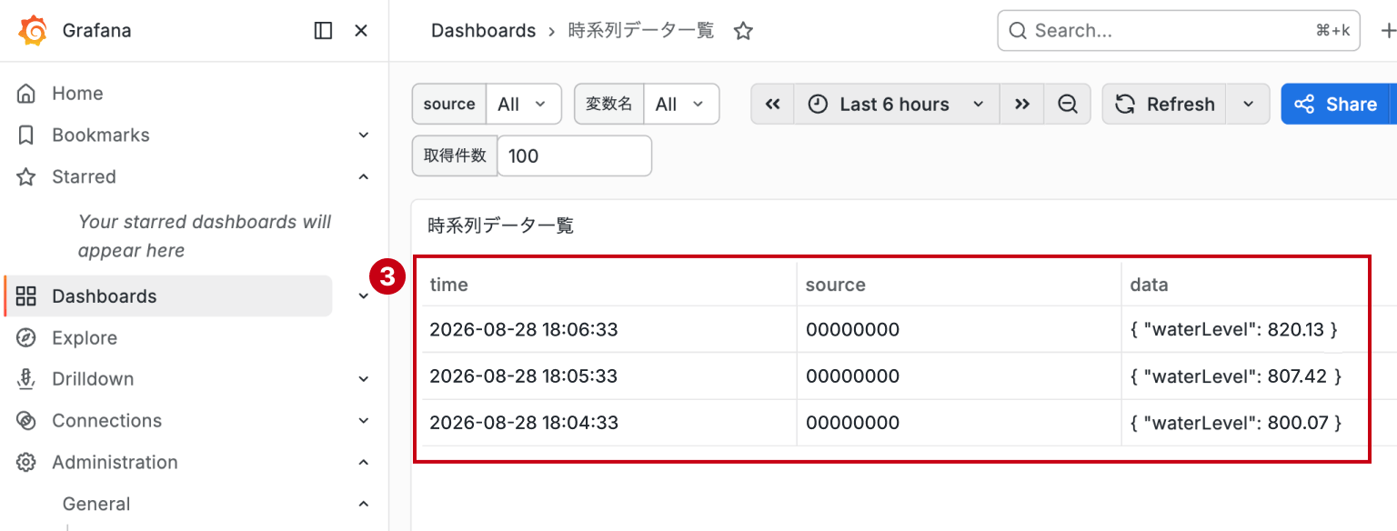1397x531 pixels.
Task: Click the plus icon next to search
Action: 1387,31
